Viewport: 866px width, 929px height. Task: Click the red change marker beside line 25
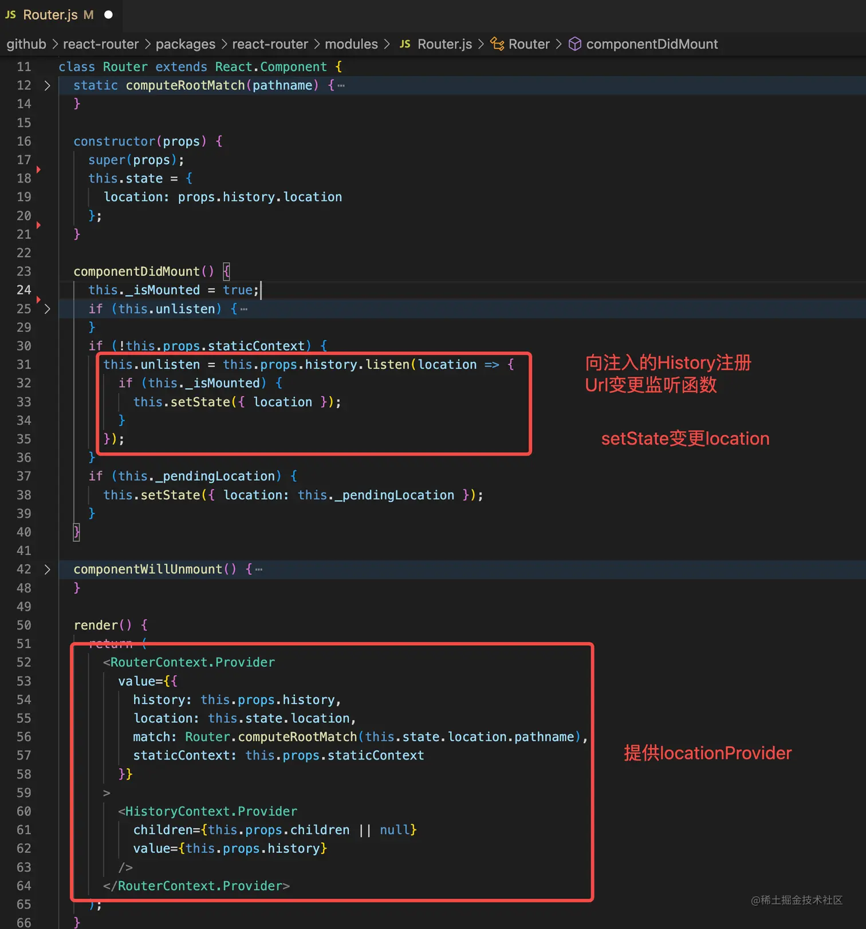pyautogui.click(x=38, y=299)
